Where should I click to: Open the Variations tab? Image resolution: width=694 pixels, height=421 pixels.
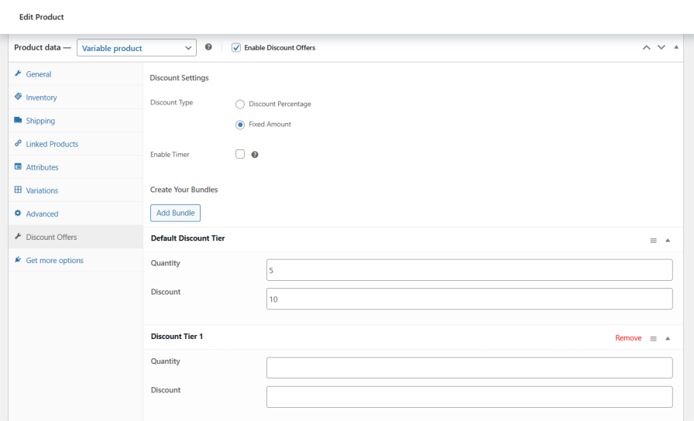coord(42,190)
